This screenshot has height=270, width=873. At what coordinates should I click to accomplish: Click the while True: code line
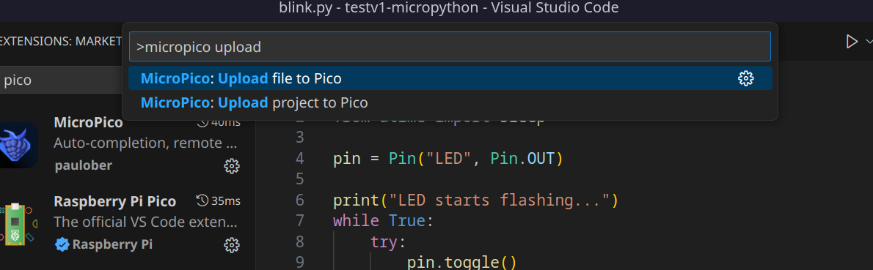(383, 220)
